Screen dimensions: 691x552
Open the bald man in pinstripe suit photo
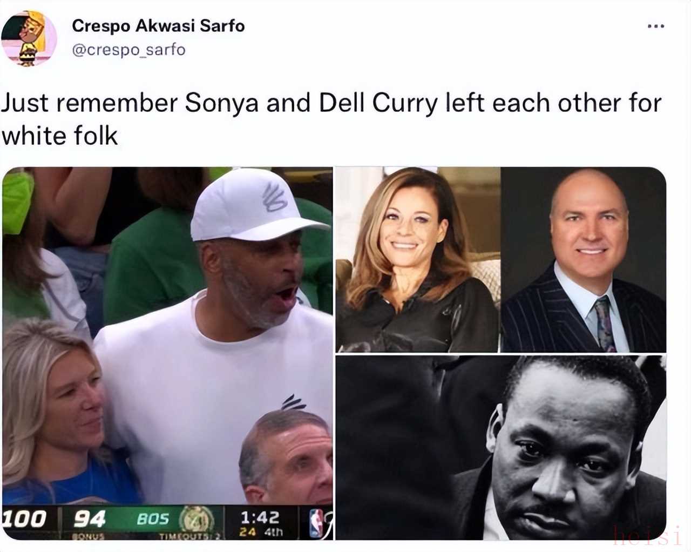coord(584,260)
